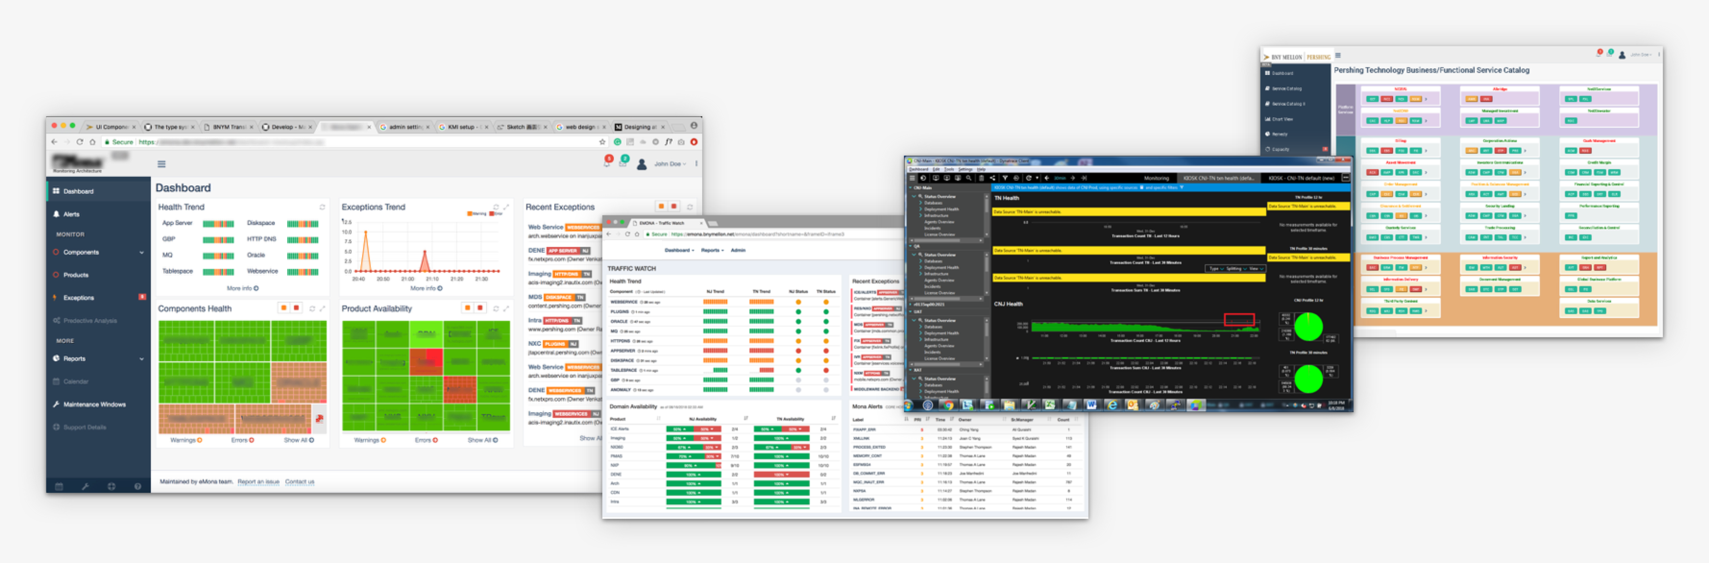Viewport: 1709px width, 563px height.
Task: Open Maintenance Windows in the sidebar
Action: click(x=98, y=404)
